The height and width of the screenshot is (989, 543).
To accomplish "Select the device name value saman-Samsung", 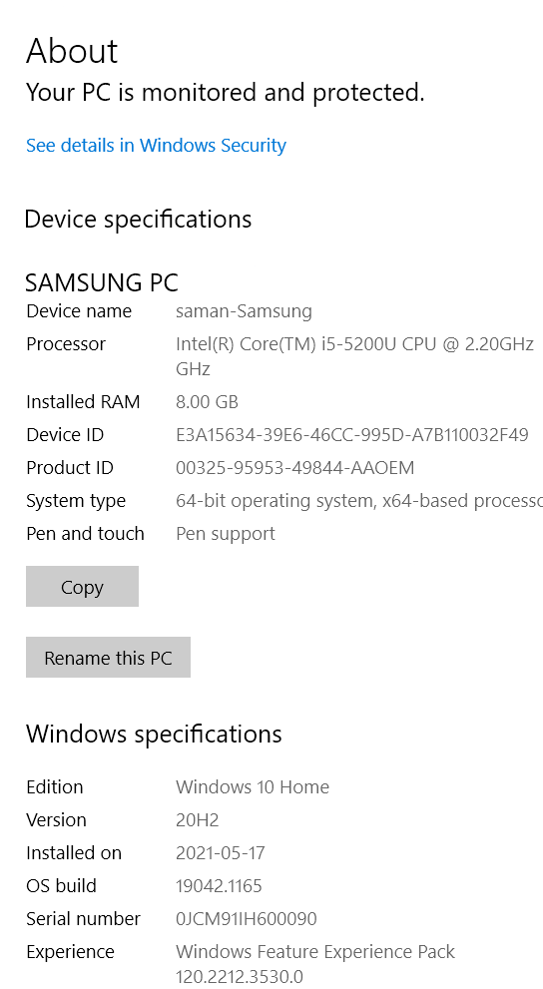I will 245,311.
